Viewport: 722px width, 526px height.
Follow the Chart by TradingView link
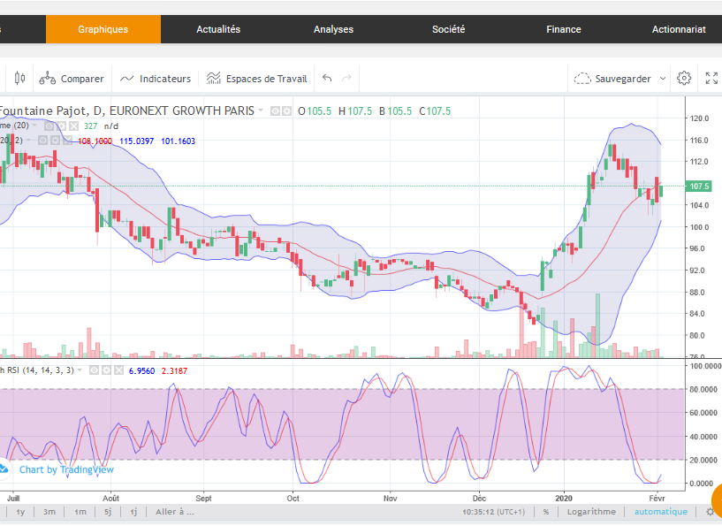pyautogui.click(x=67, y=469)
